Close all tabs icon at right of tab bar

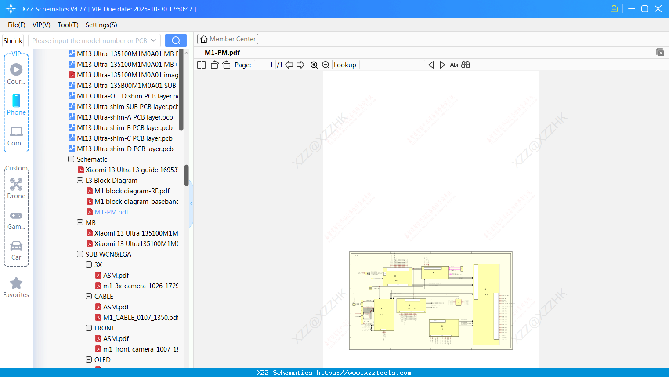[660, 52]
